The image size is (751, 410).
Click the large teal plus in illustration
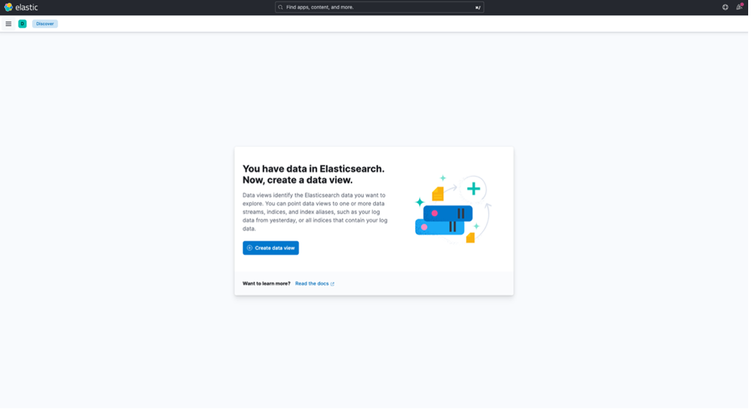pyautogui.click(x=473, y=189)
